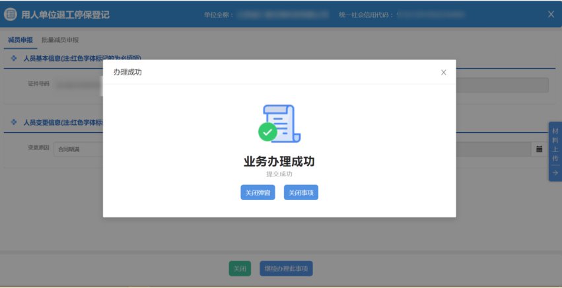Click the 人员基本信息 section icon
Screen dimensions: 562x288
click(x=14, y=57)
